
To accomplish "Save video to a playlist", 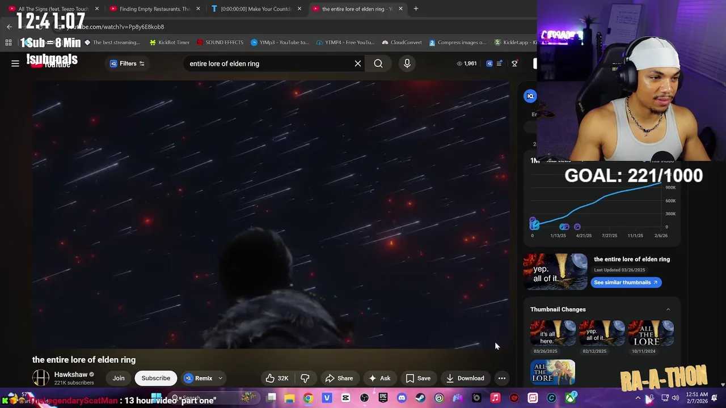I will 418,378.
